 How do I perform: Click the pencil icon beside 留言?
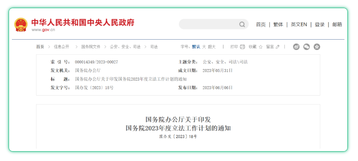pos(278,47)
